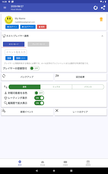Tap Android back navigation button
The width and height of the screenshot is (108, 174).
37,171
